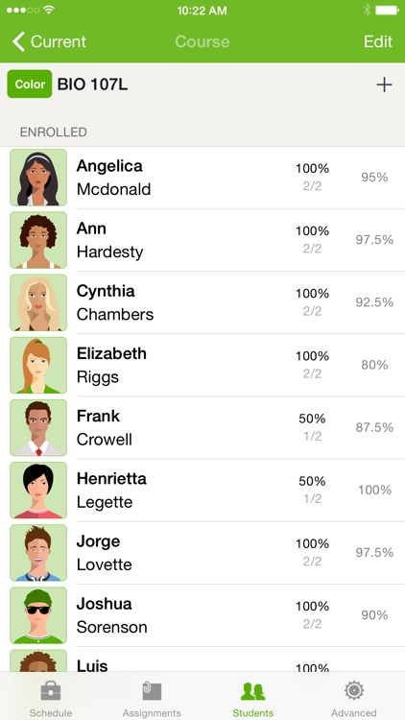Select Ann Hardesty's avatar thumbnail
Image resolution: width=405 pixels, height=720 pixels.
coord(38,240)
